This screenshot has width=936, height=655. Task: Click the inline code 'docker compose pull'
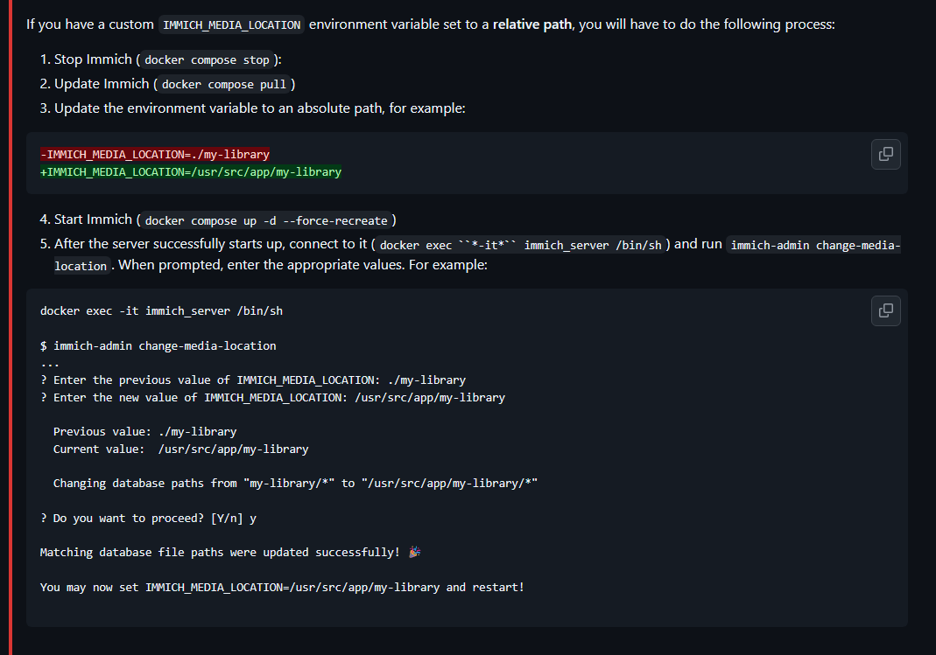tap(224, 85)
